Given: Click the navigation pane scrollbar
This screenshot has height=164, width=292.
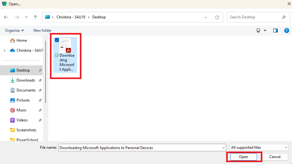Looking at the screenshot, I should tap(46, 72).
